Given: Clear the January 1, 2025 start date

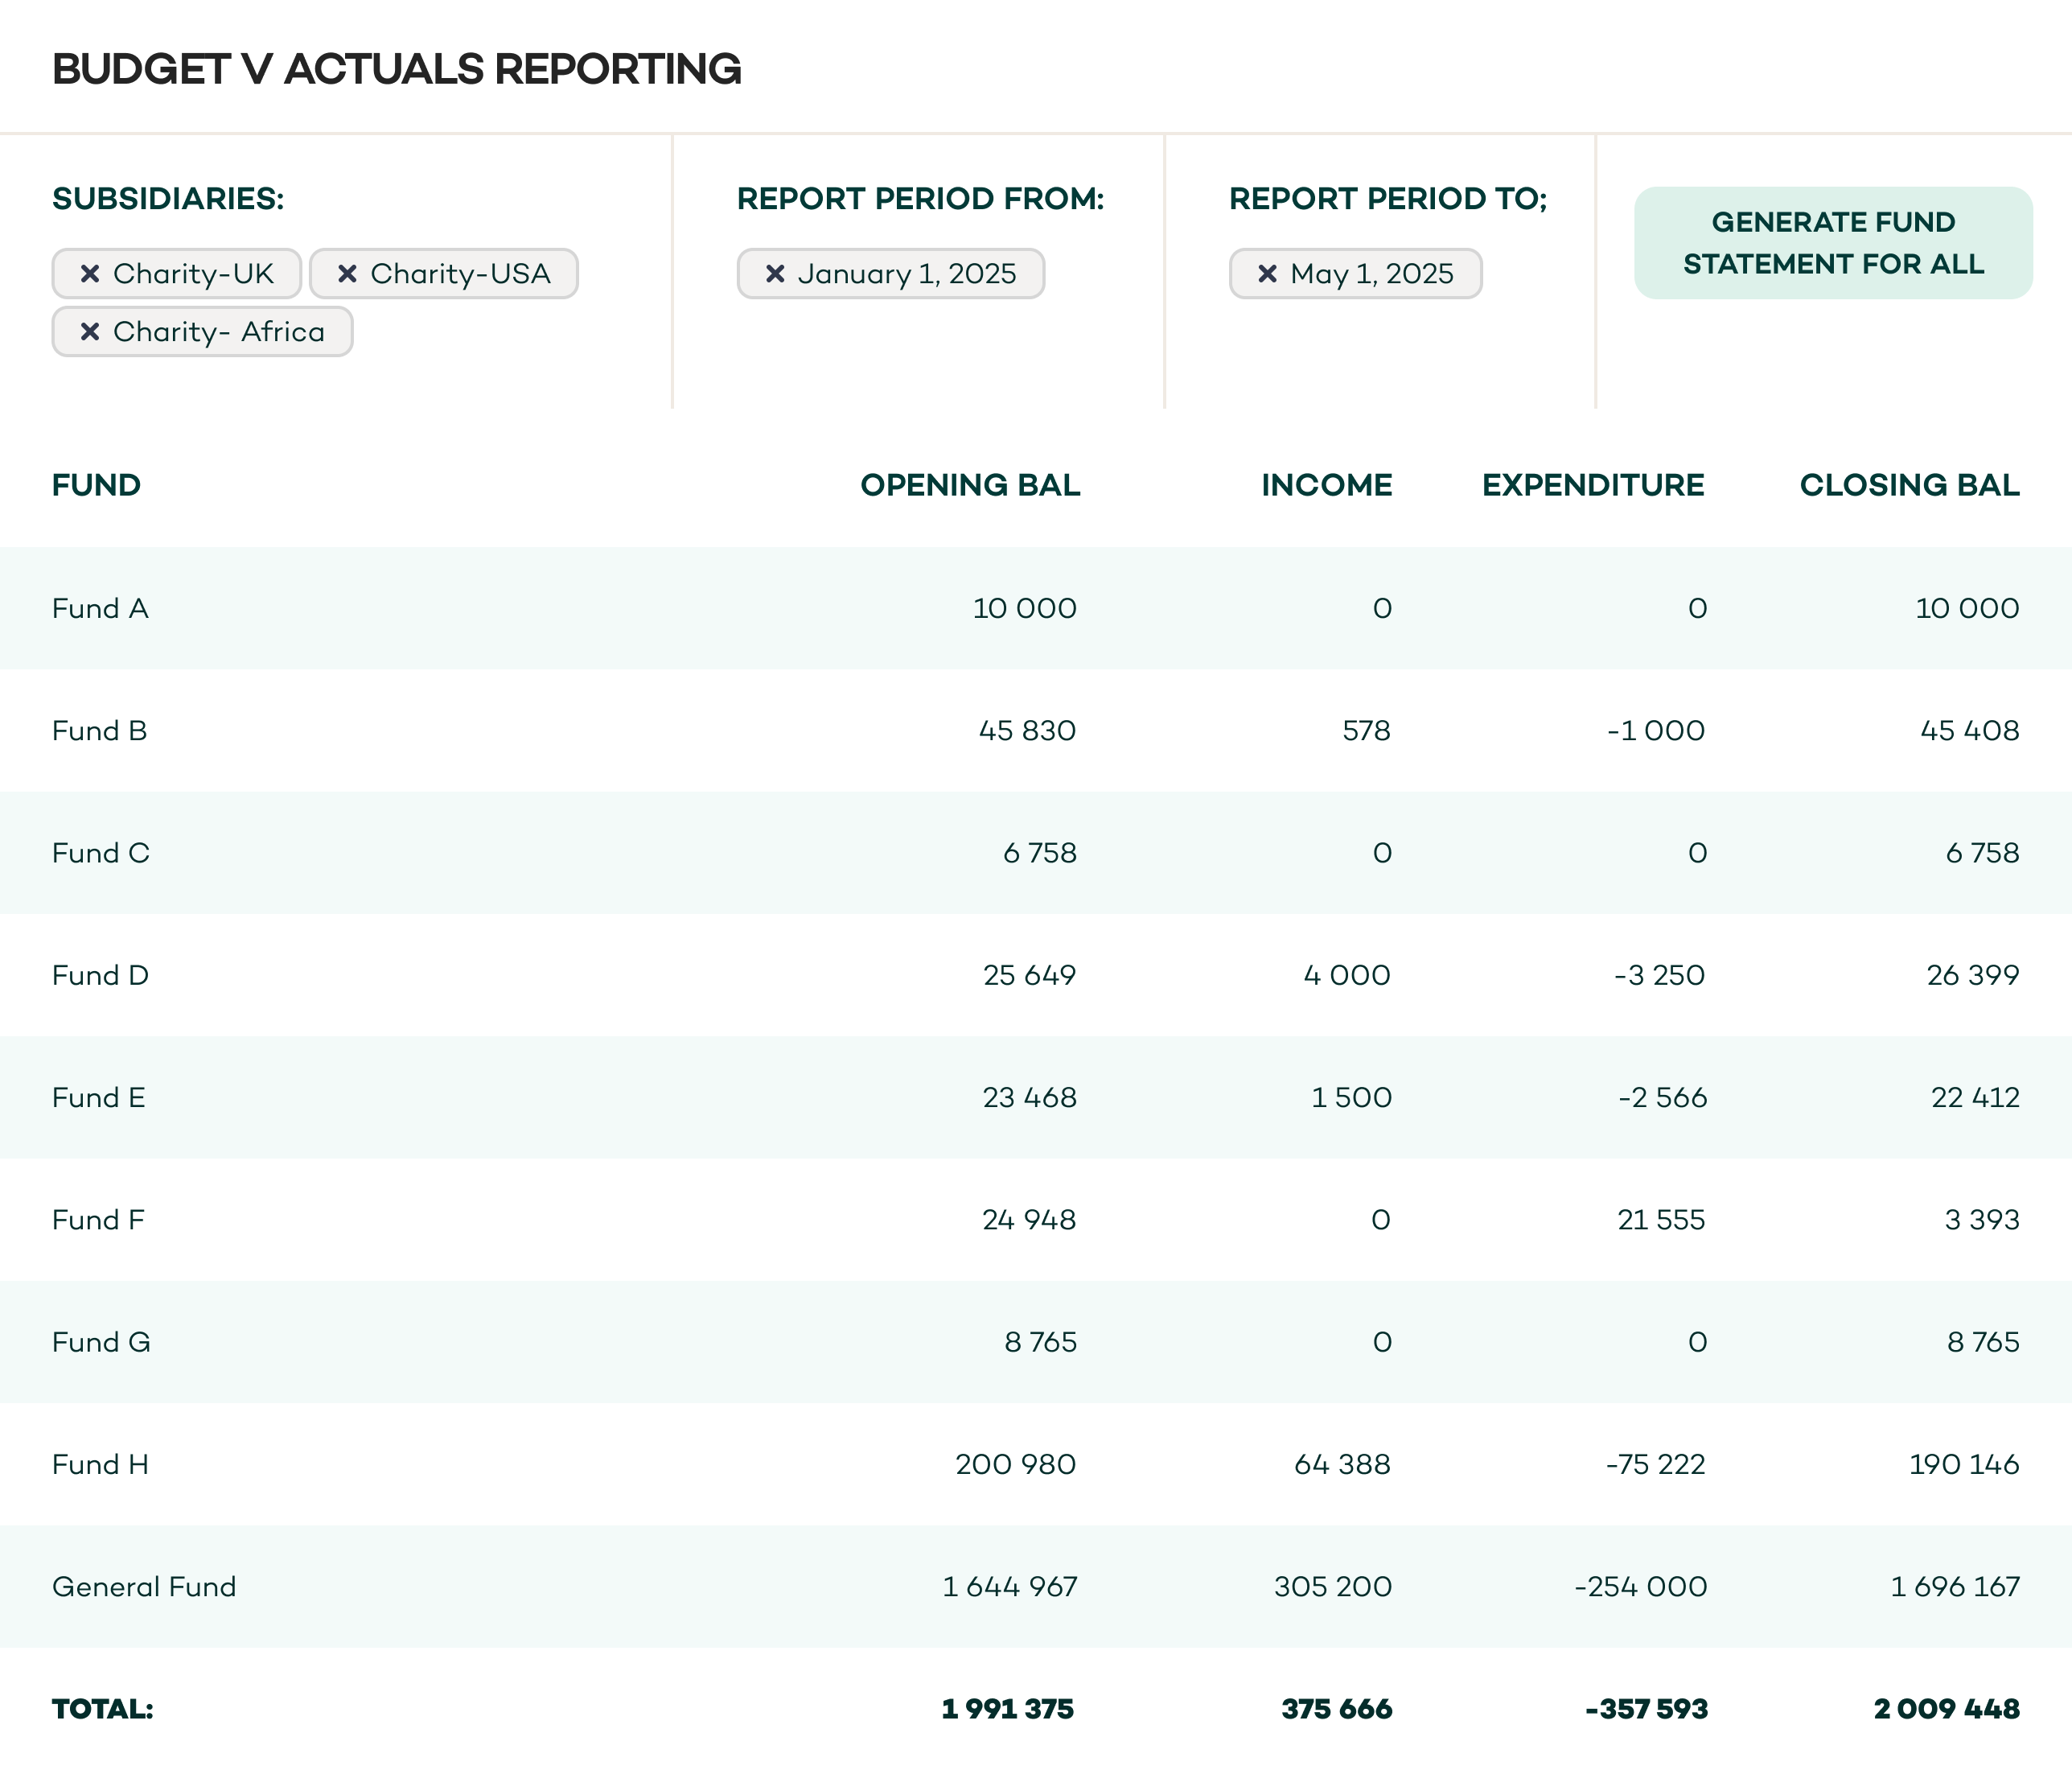Looking at the screenshot, I should tap(774, 274).
